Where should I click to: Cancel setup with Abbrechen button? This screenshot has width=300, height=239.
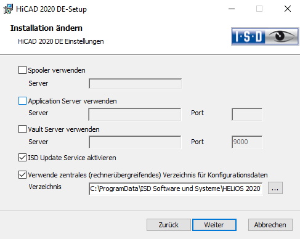tap(270, 225)
